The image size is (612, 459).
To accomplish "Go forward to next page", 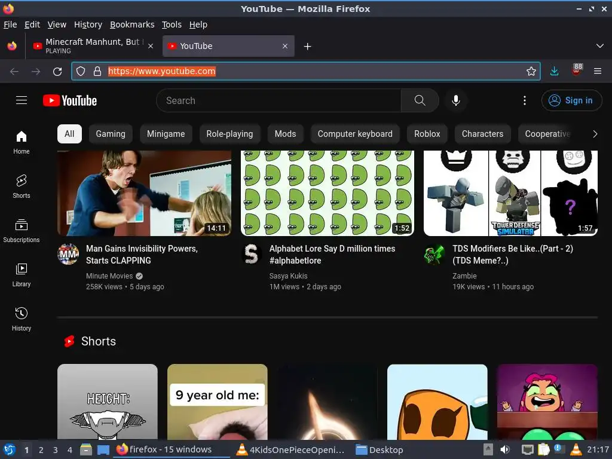I will tap(36, 72).
